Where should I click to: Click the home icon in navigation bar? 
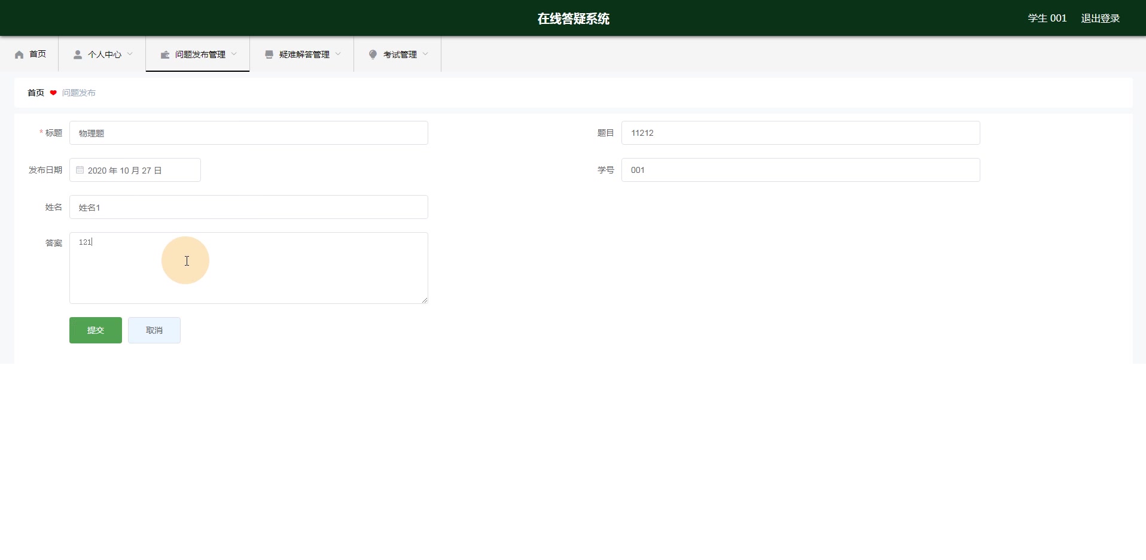[19, 54]
